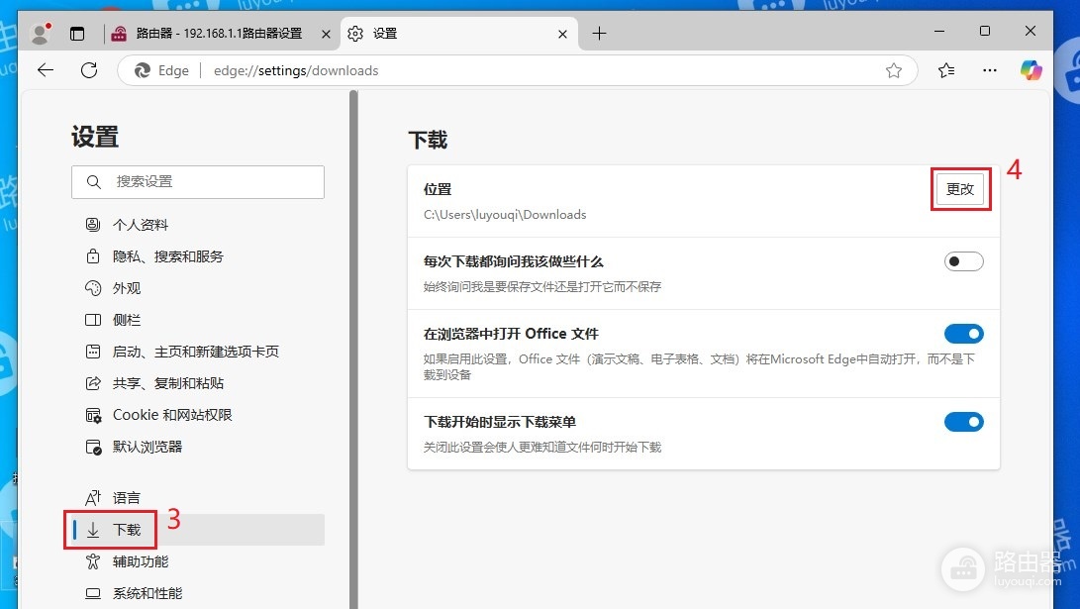Open Settings and more ellipsis menu

(x=990, y=70)
